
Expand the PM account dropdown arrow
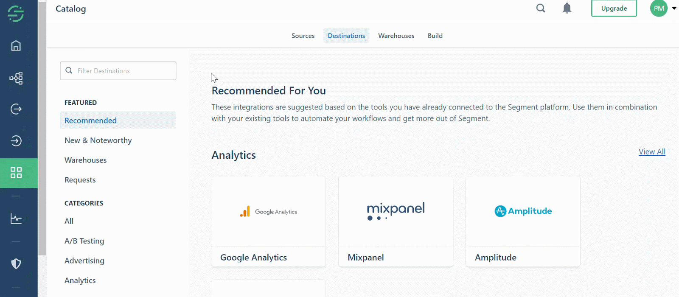[674, 8]
